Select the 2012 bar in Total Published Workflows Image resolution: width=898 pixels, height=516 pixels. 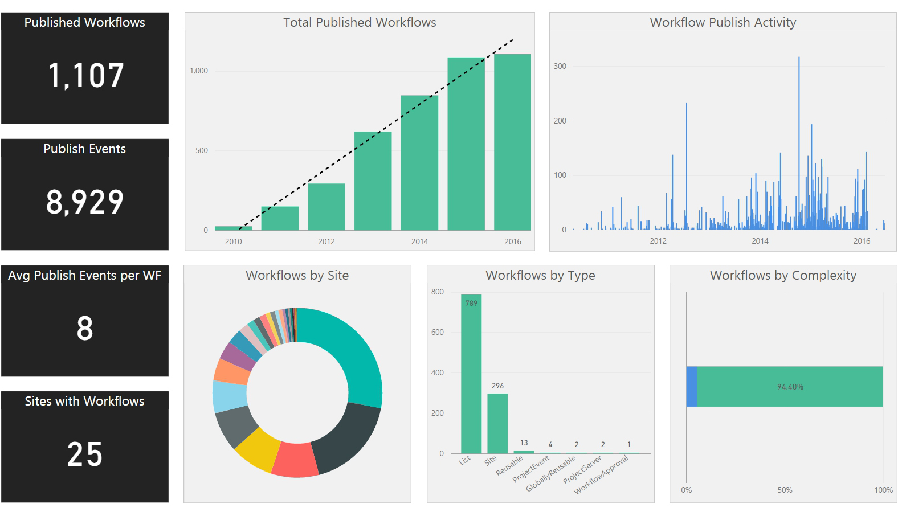pos(326,207)
